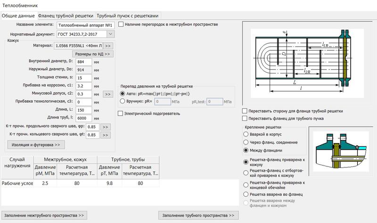Select Вручную pressure difference option
The height and width of the screenshot is (223, 377).
click(123, 101)
